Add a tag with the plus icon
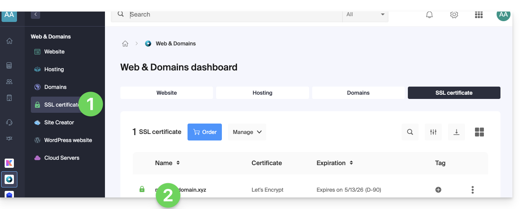524x209 pixels. [x=438, y=190]
